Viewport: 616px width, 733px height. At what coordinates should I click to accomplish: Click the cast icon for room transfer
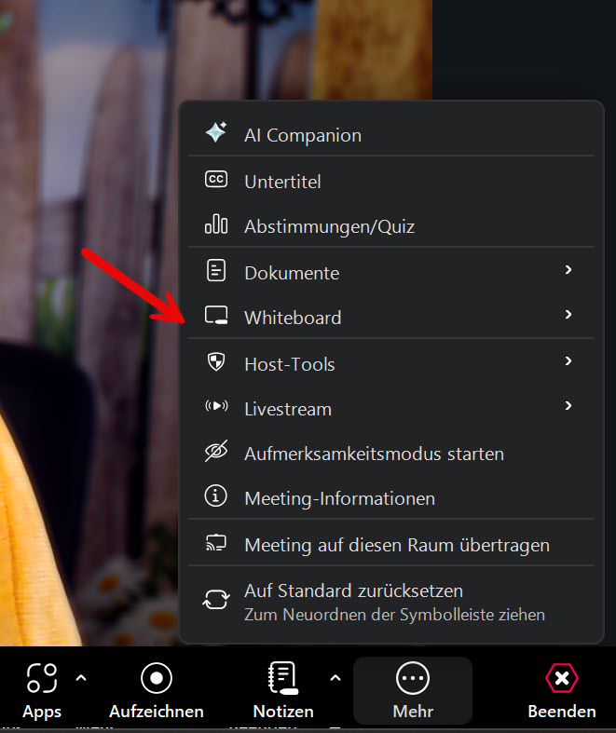click(x=215, y=544)
